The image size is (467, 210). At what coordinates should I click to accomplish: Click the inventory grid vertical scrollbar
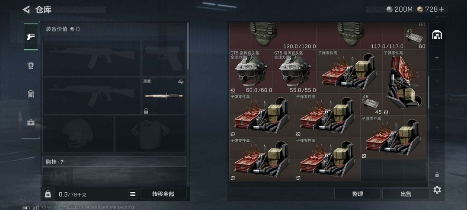click(429, 92)
